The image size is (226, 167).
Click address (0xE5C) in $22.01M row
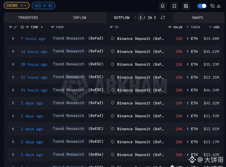[96, 129]
